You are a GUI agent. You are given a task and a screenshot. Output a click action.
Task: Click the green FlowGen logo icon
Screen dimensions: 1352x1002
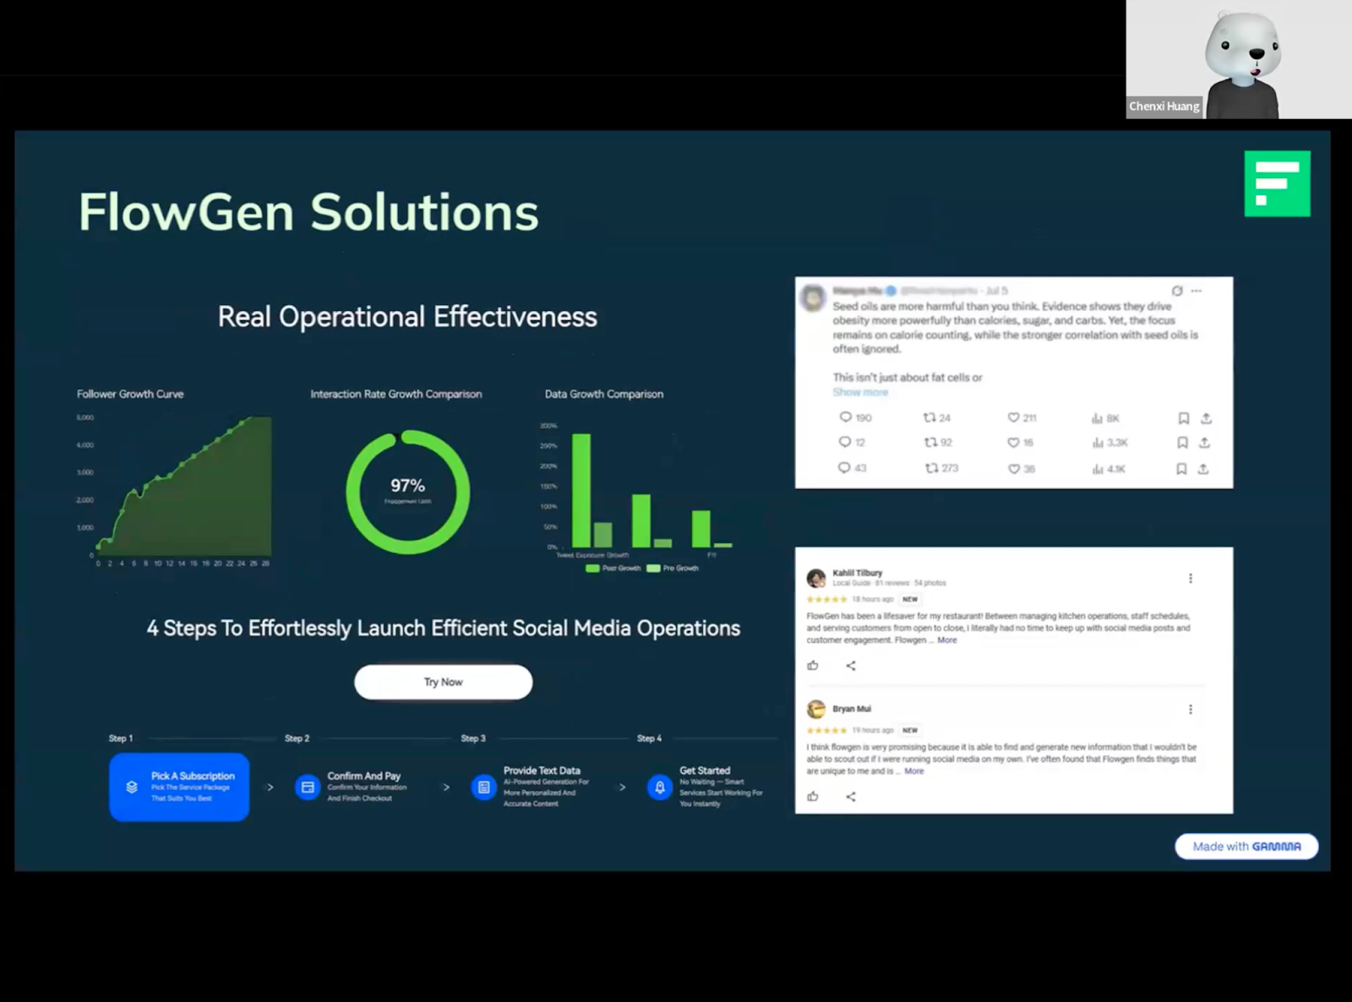click(1277, 183)
